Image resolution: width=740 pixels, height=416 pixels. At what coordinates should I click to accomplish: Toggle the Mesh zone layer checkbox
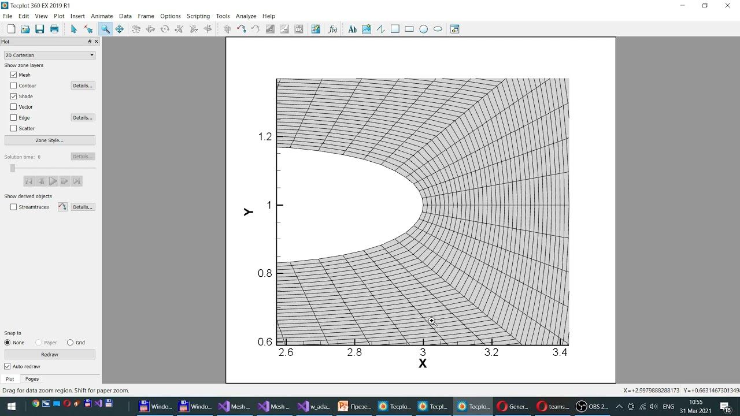[x=14, y=75]
